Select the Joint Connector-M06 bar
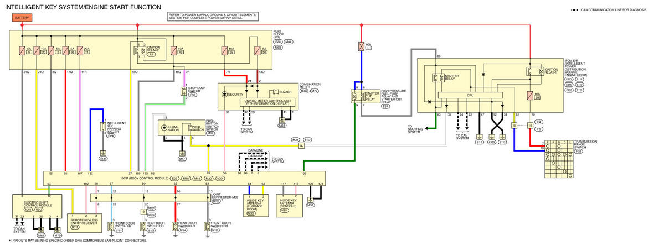Viewport: 664px width, 250px height. click(x=150, y=198)
